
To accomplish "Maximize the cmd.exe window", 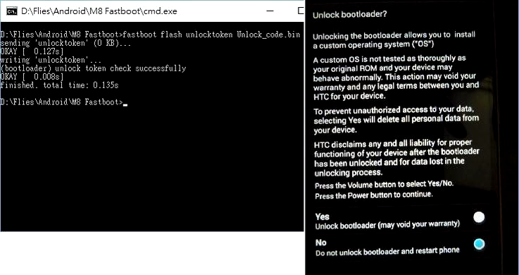I will pos(301,11).
